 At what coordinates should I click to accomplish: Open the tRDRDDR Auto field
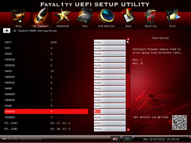(110, 60)
